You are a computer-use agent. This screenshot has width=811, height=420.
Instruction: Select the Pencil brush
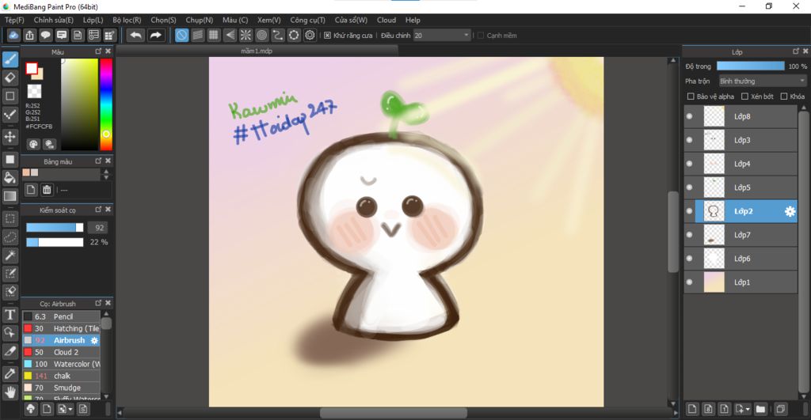coord(61,316)
